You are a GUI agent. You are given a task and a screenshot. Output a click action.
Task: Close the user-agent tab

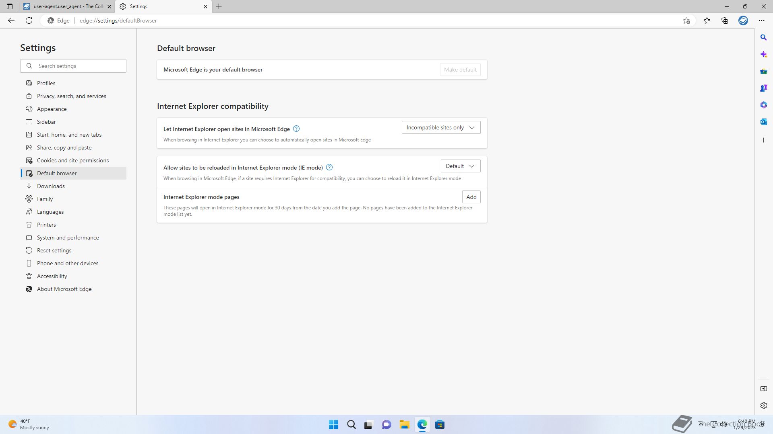point(109,6)
